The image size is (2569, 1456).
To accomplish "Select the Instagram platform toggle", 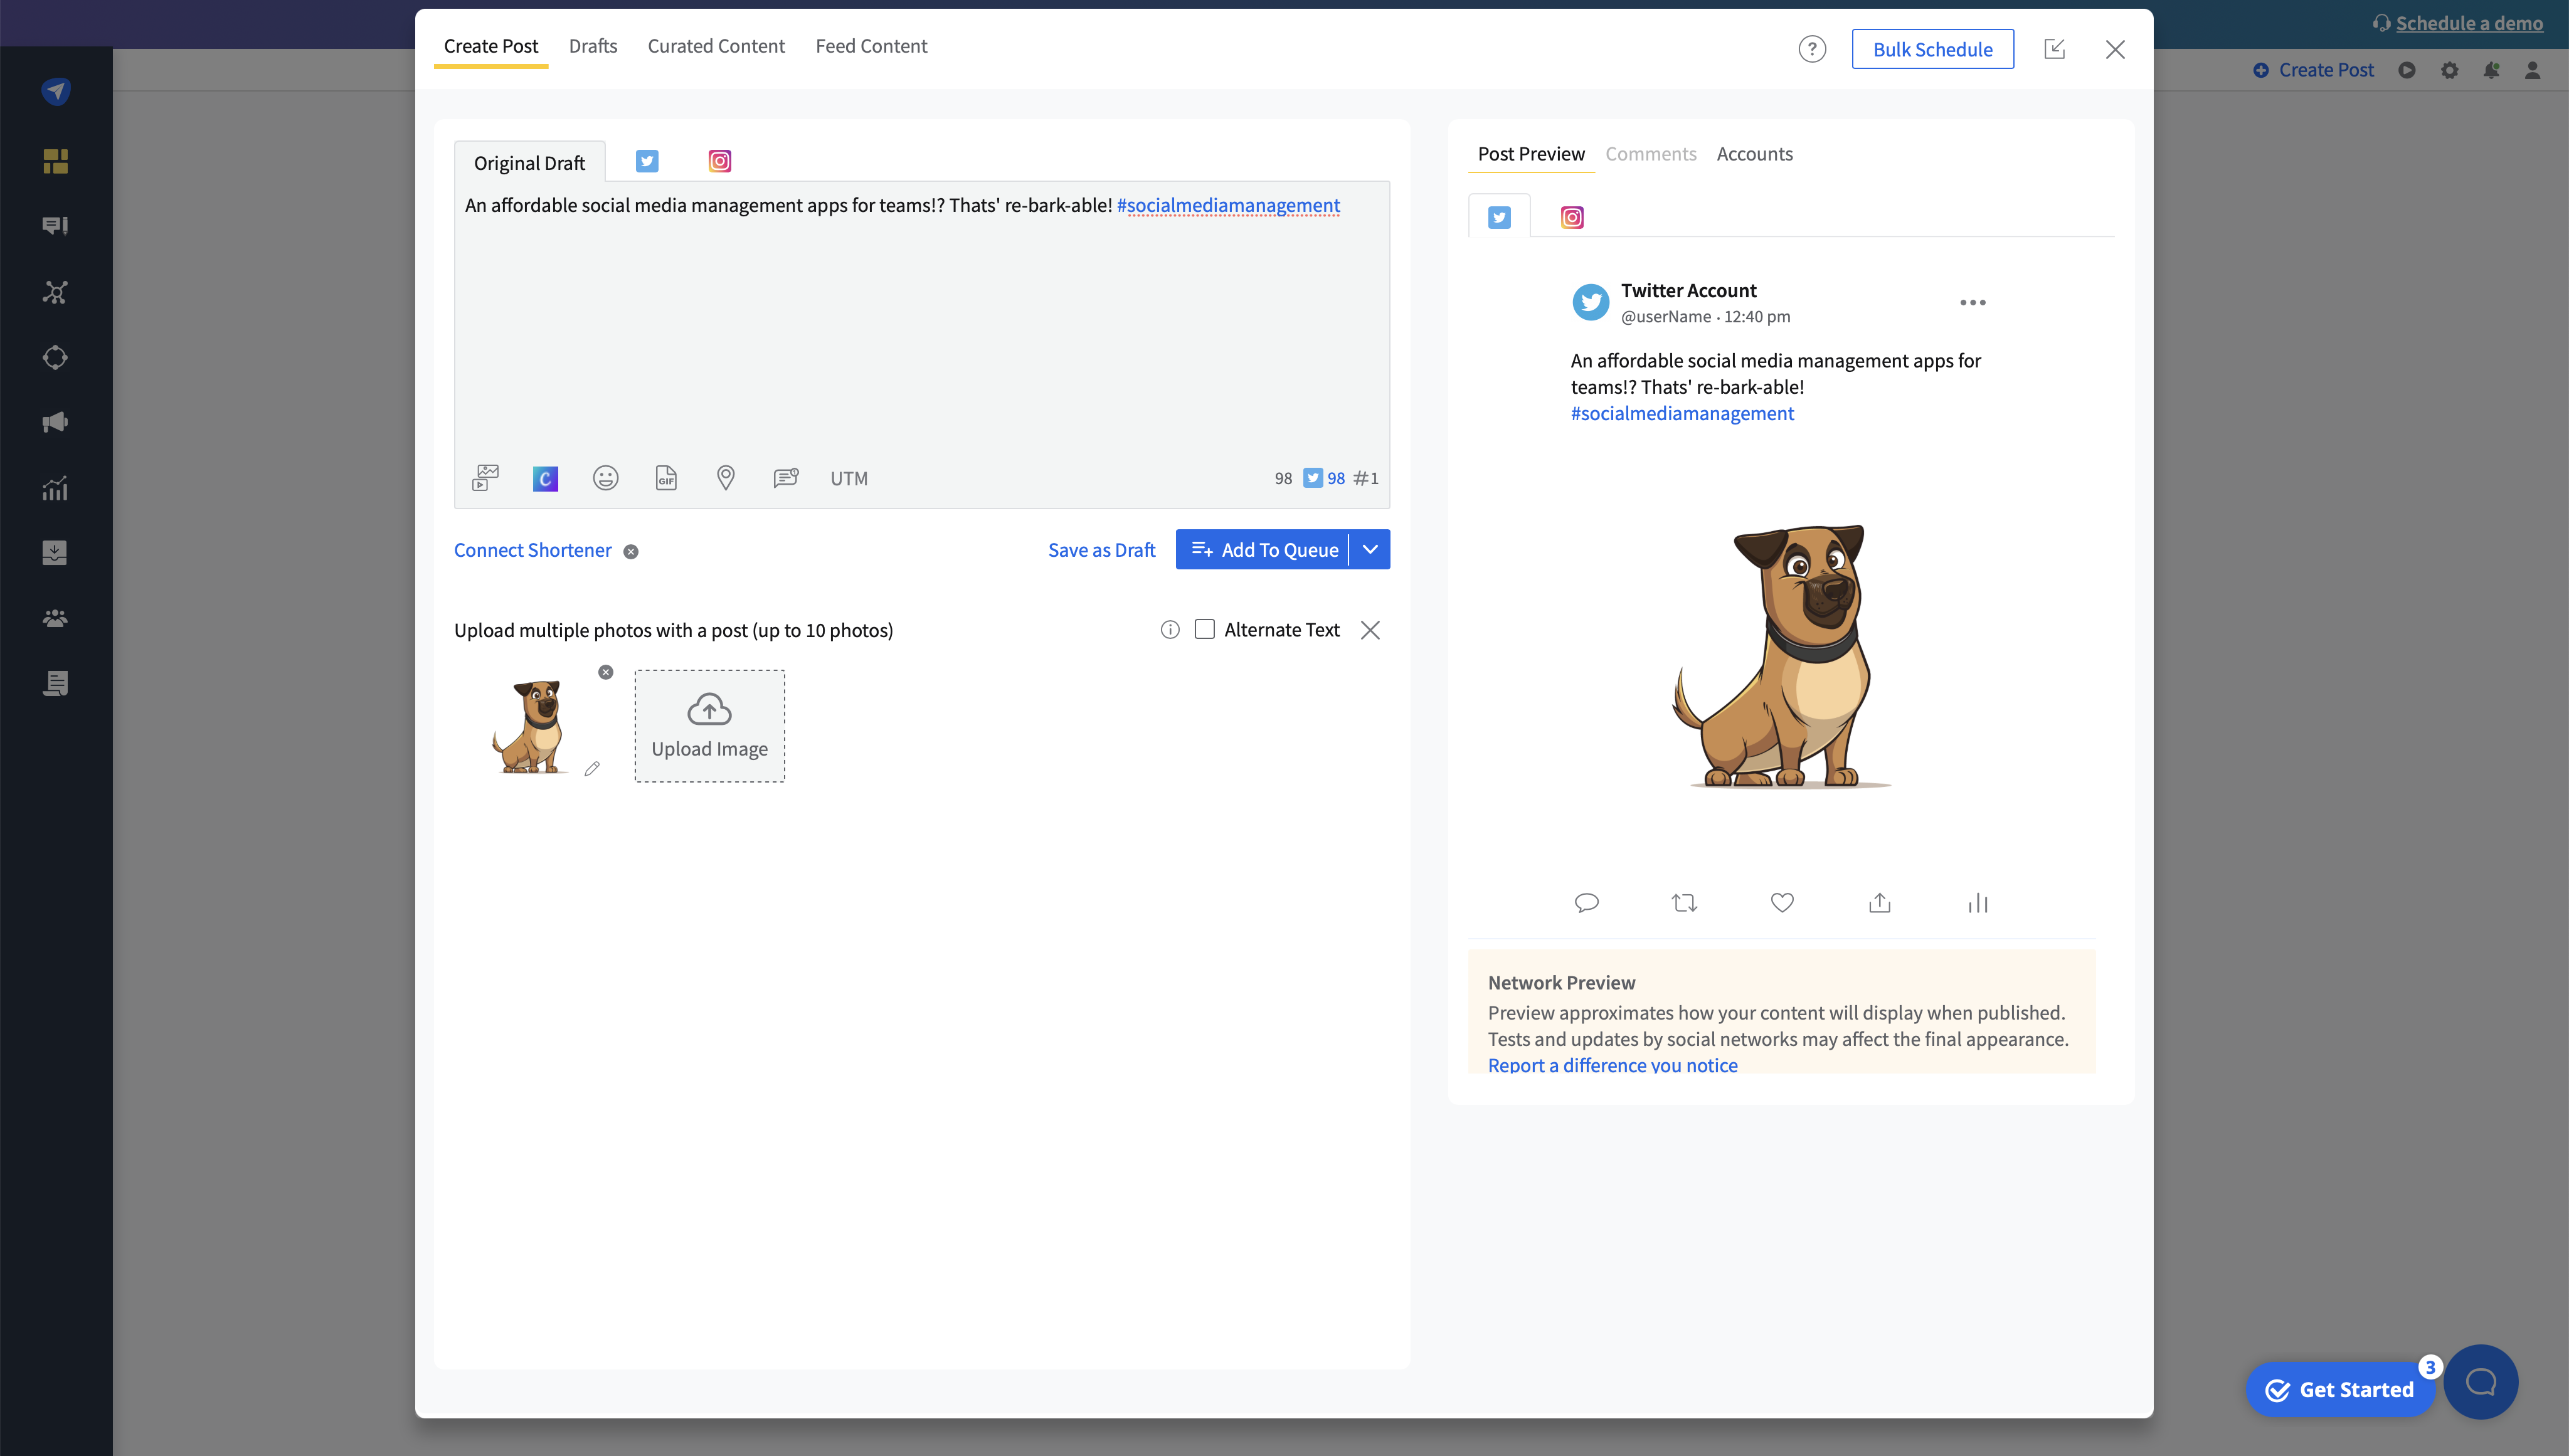I will pos(720,161).
